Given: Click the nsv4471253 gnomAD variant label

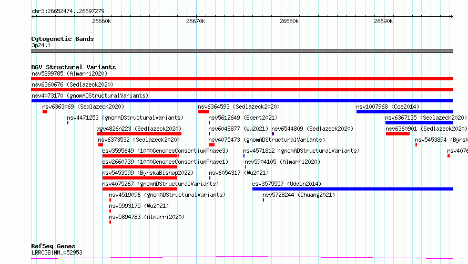Looking at the screenshot, I should click(x=125, y=118).
